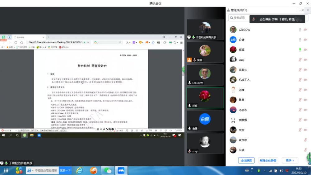This screenshot has height=175, width=311.
Task: Click camera icon in LZLGDW's row
Action: click(305, 30)
